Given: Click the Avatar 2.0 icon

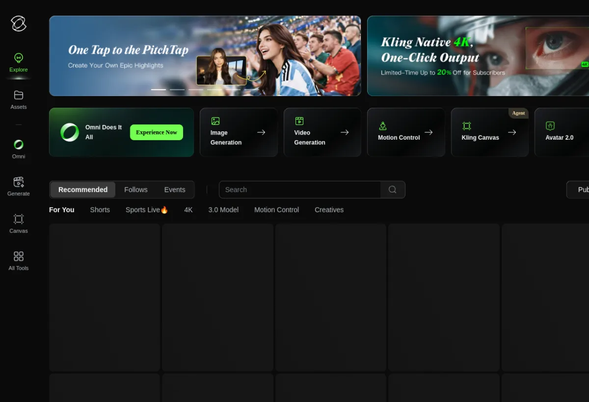Looking at the screenshot, I should 550,126.
